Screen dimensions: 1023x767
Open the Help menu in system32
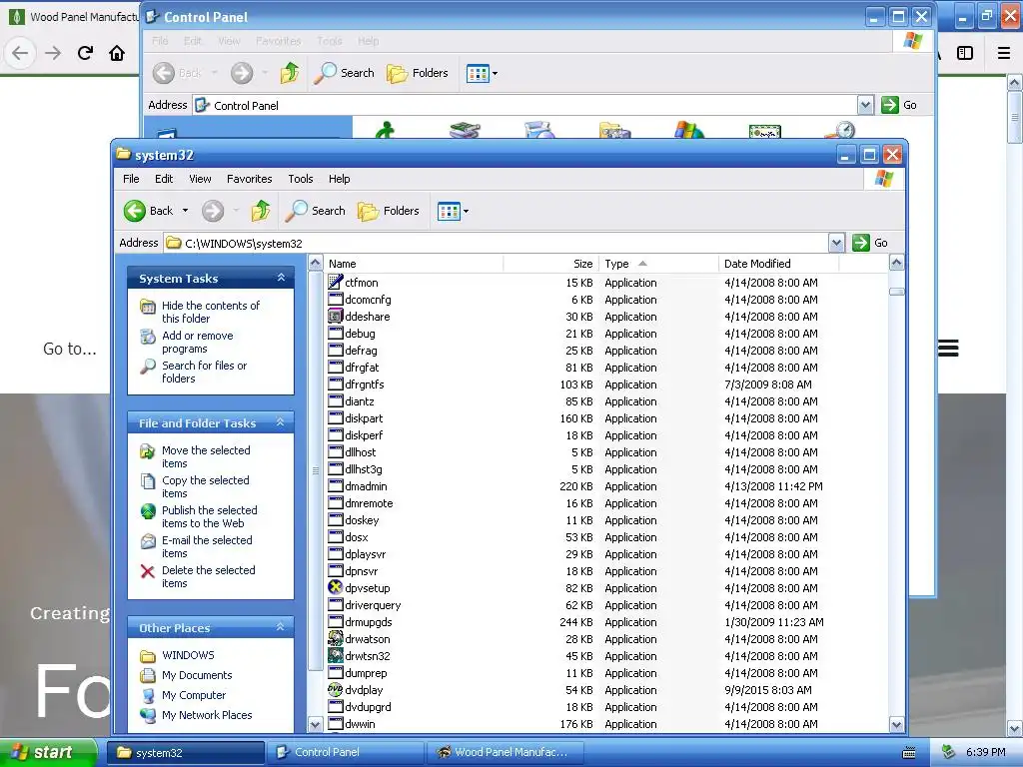(340, 179)
